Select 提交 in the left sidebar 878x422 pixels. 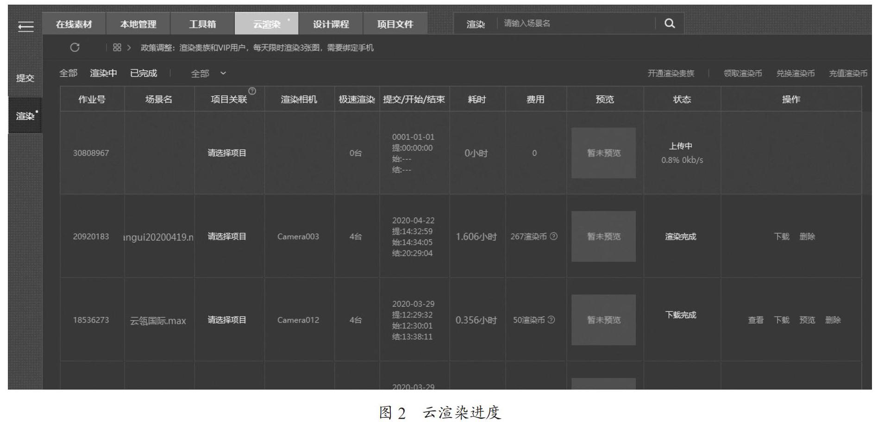pyautogui.click(x=25, y=78)
